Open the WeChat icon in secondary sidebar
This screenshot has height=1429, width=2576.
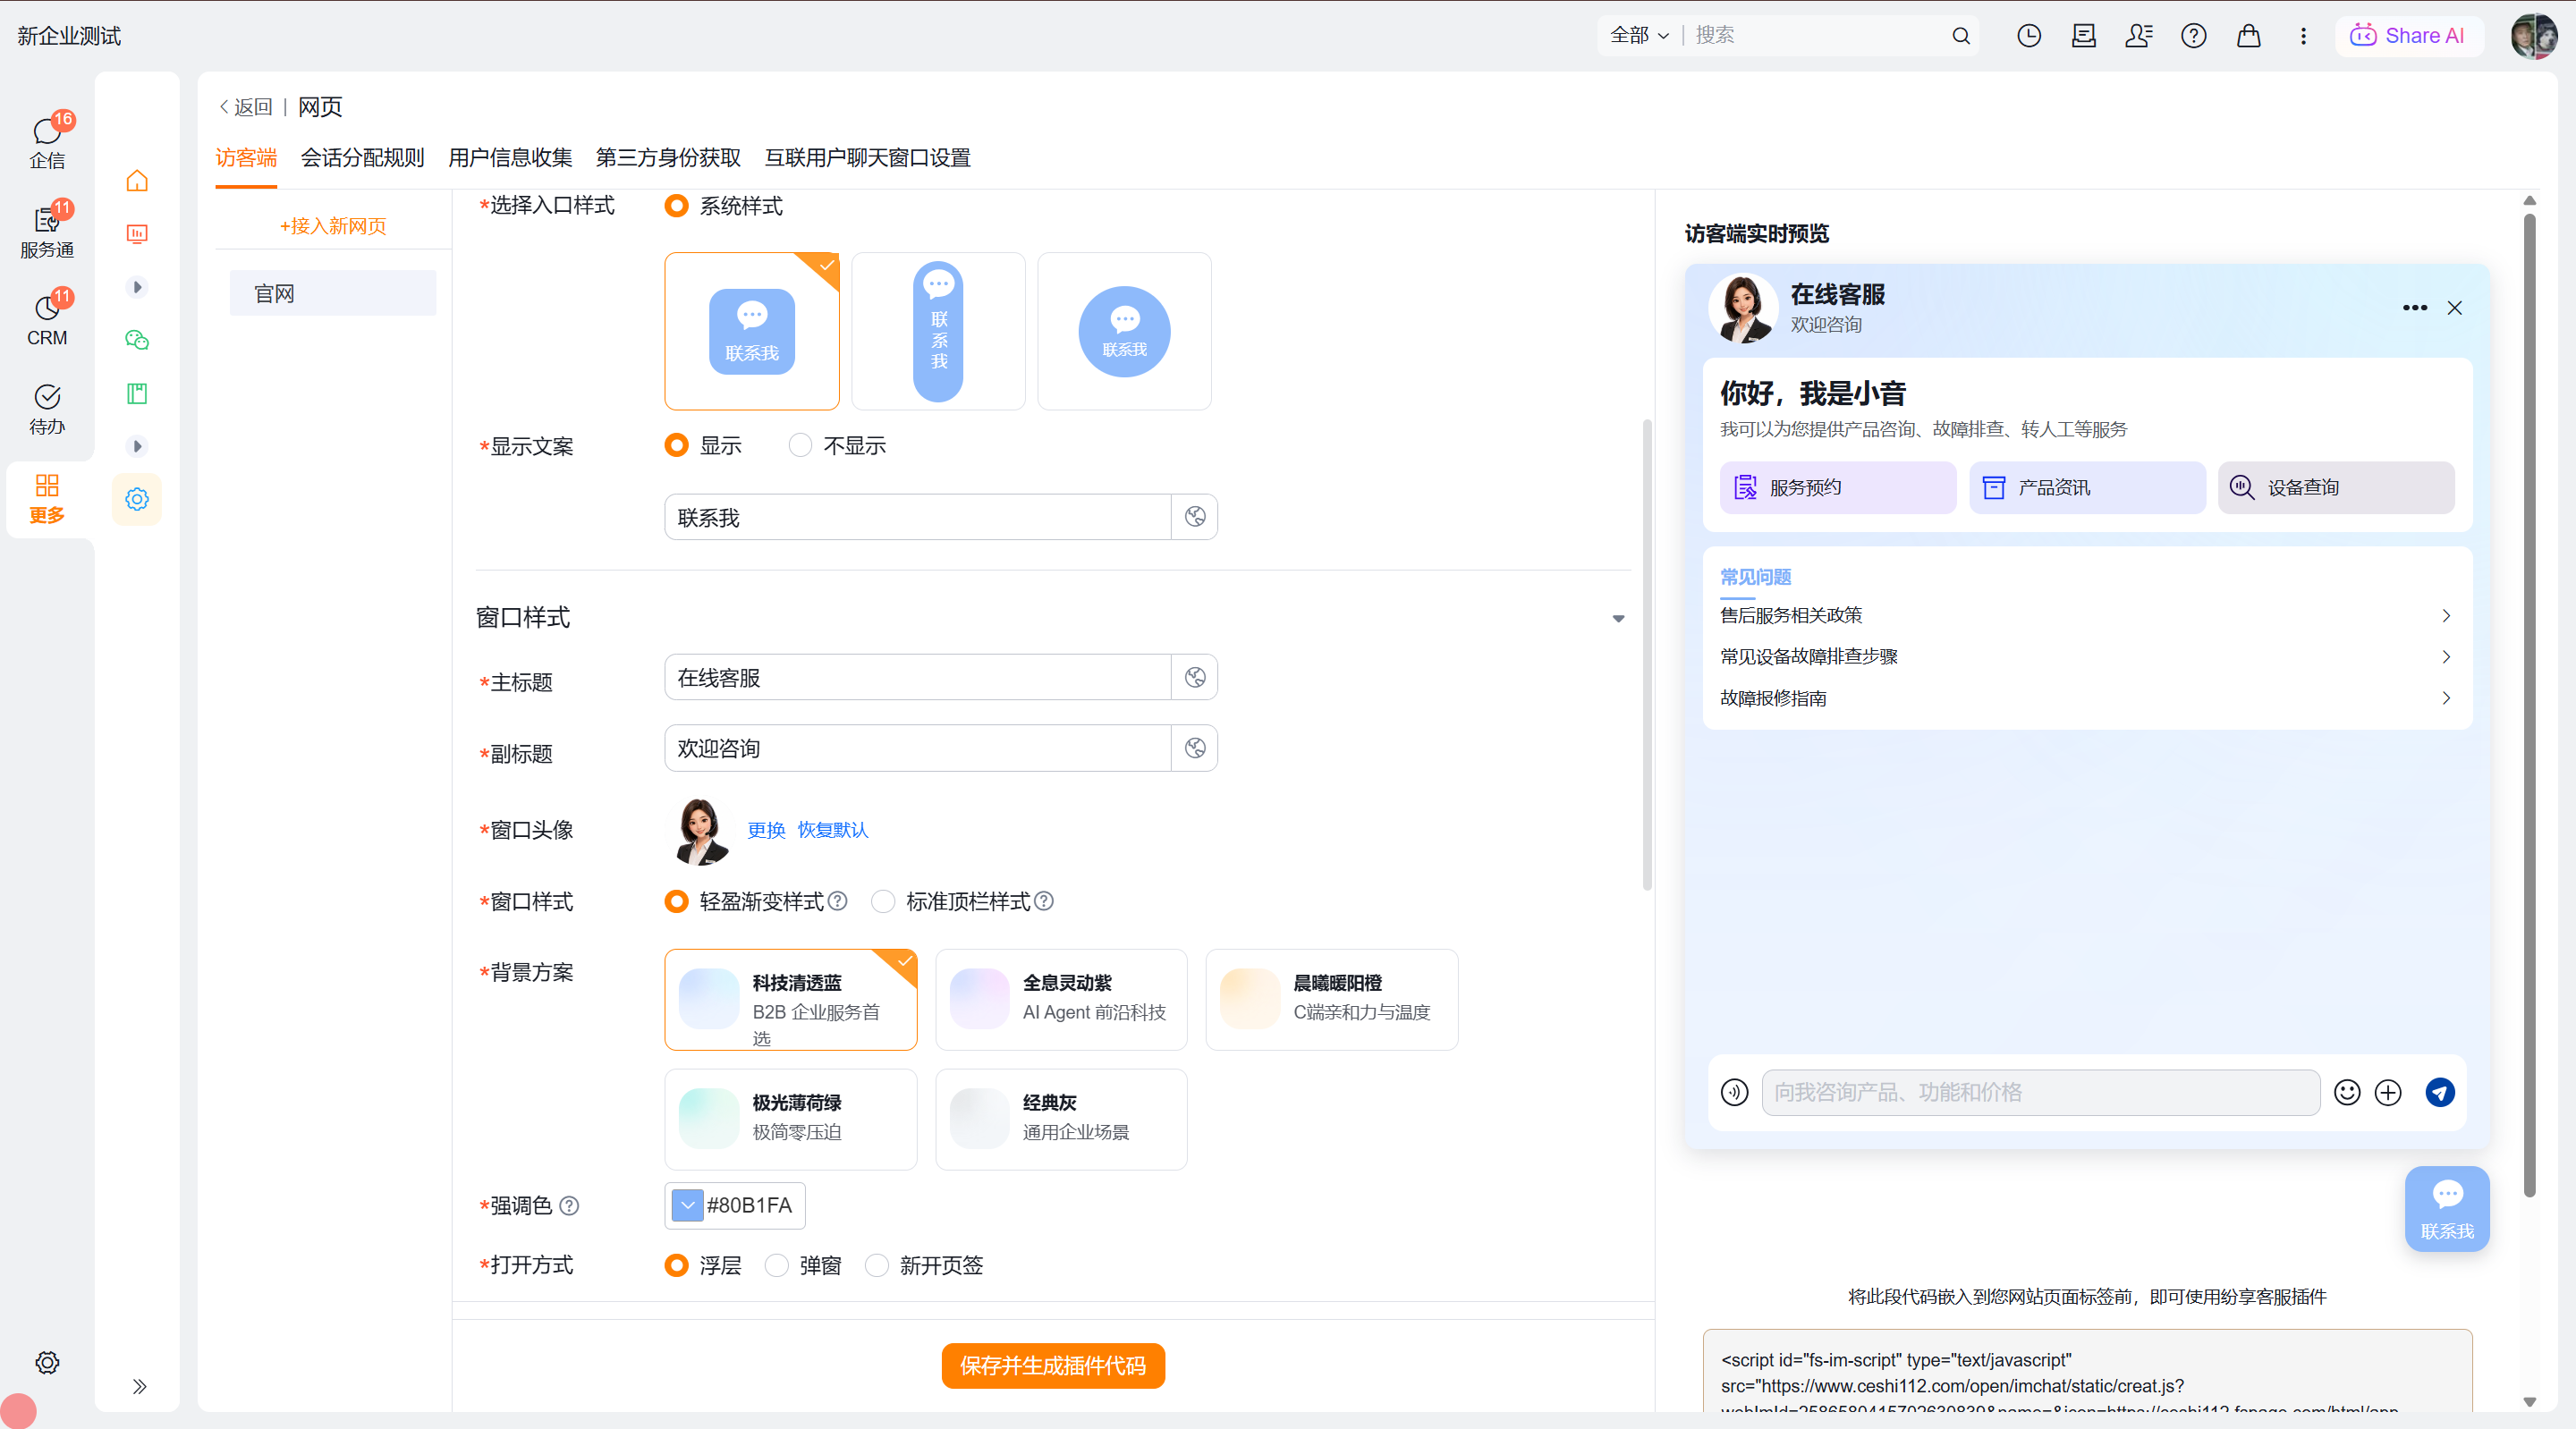point(137,340)
